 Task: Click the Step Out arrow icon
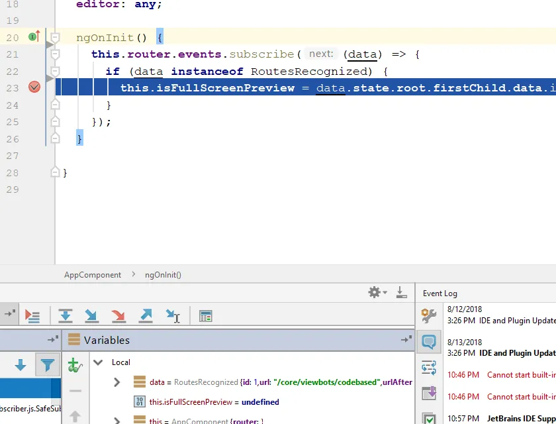(x=146, y=316)
